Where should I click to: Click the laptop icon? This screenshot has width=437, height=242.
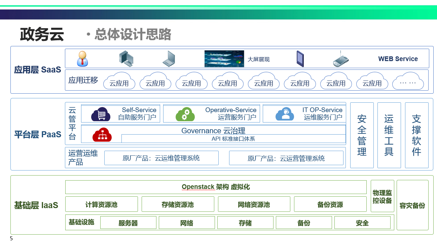169,59
